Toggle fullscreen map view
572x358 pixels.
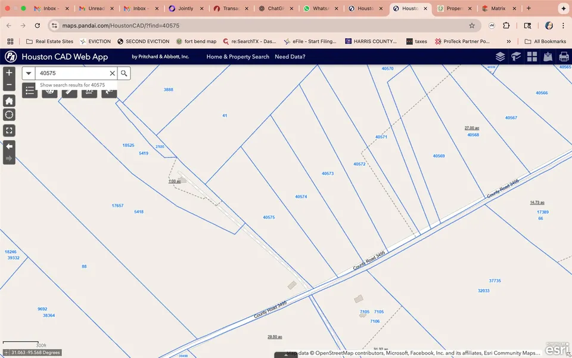(9, 130)
